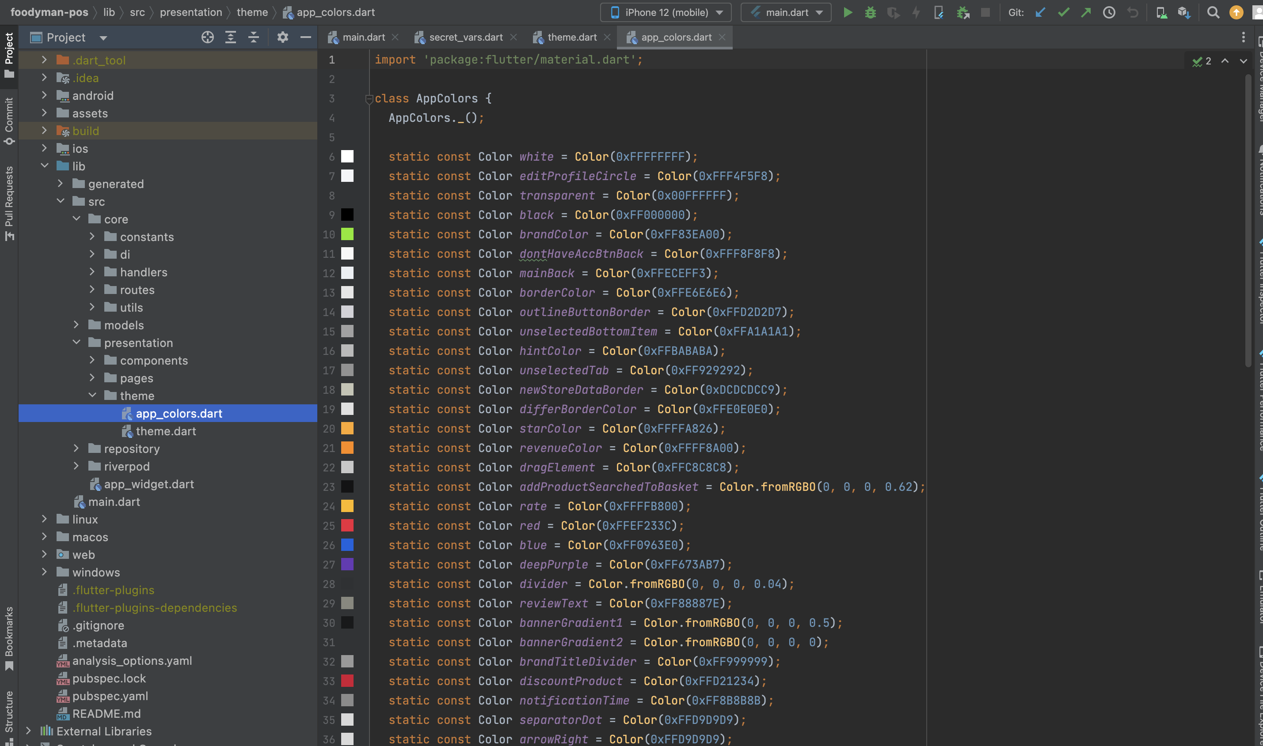This screenshot has height=746, width=1263.
Task: Attach debugger to Flutter process icon
Action: (x=962, y=12)
